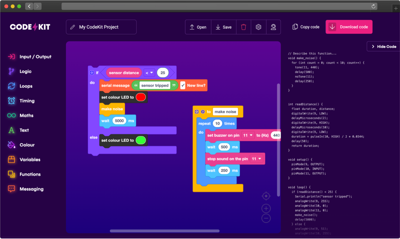Open the buzzer pin number dropdown
The image size is (400, 239).
pyautogui.click(x=248, y=135)
